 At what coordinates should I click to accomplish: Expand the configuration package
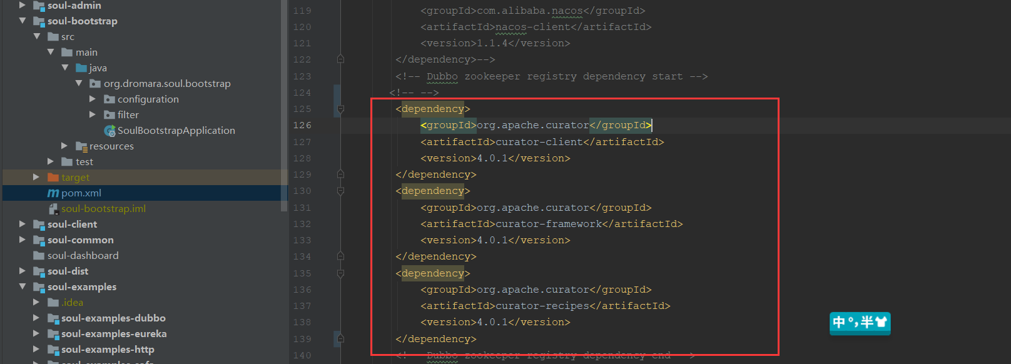pyautogui.click(x=93, y=99)
